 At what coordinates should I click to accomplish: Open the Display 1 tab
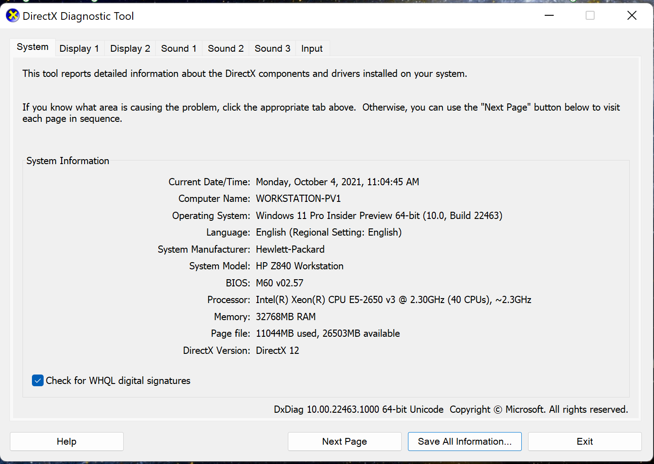tap(79, 49)
